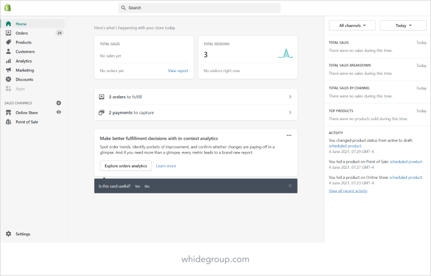This screenshot has height=276, width=431.
Task: Open scheduled product link in Online Store activity
Action: click(406, 177)
